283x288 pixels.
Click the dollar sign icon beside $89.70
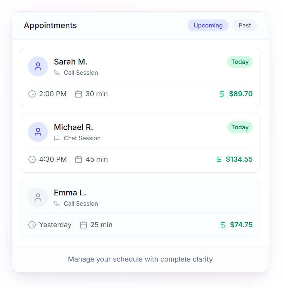point(222,94)
